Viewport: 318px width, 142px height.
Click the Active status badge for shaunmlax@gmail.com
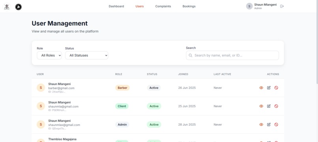(154, 125)
